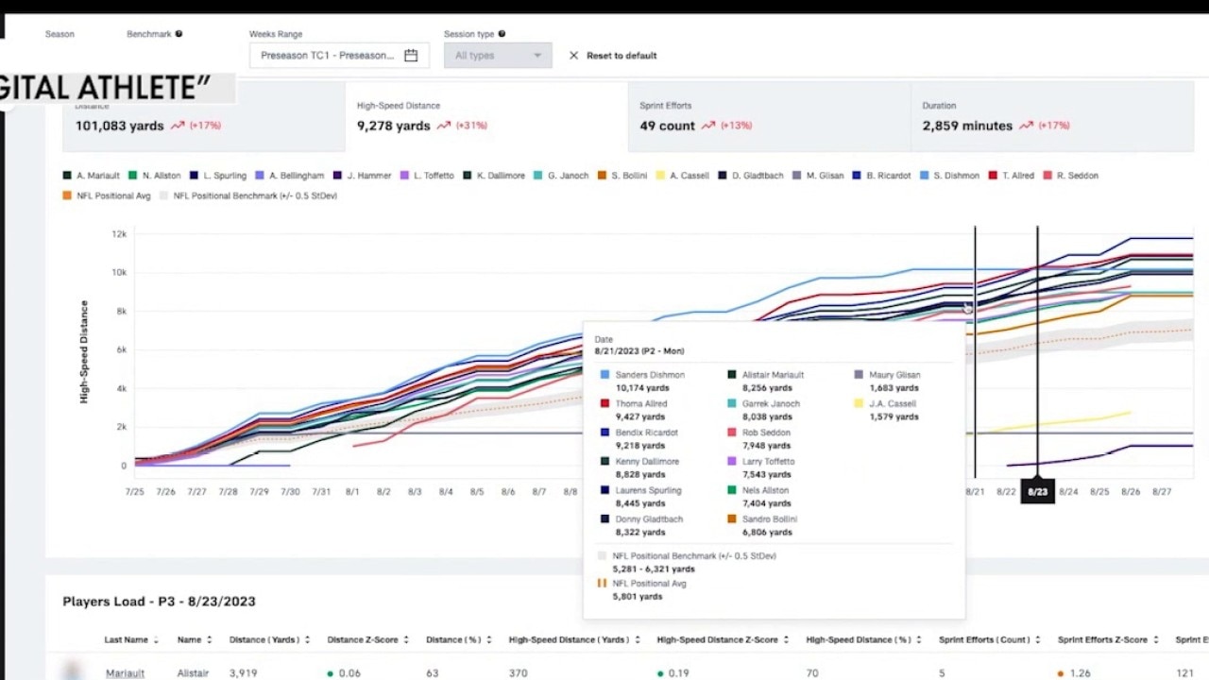Sort by Distance Z-Score column arrows
The width and height of the screenshot is (1209, 680).
[406, 640]
